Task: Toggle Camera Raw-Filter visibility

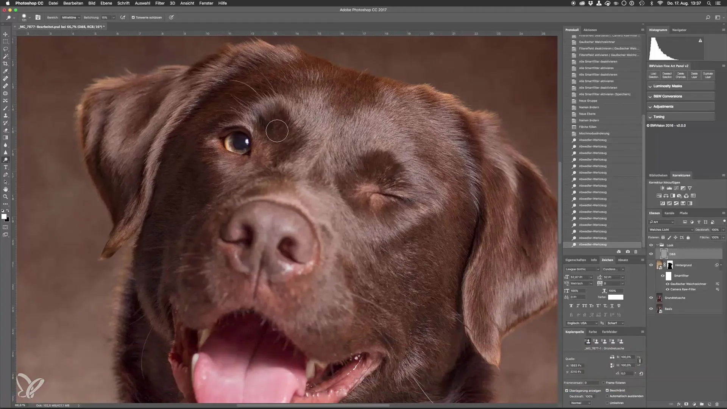Action: (667, 289)
